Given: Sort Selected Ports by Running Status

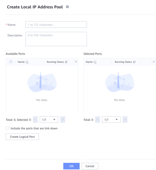Looking at the screenshot, I should coord(134,62).
